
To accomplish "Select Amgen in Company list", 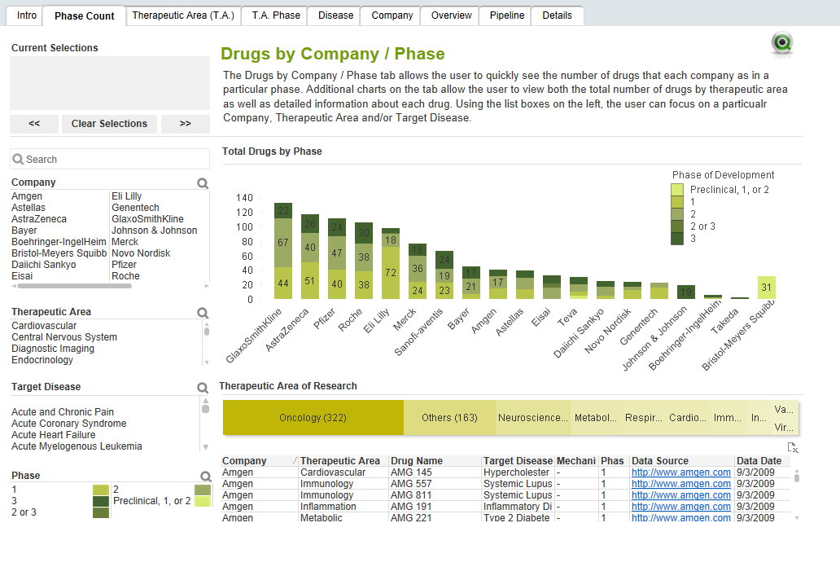I will (27, 196).
